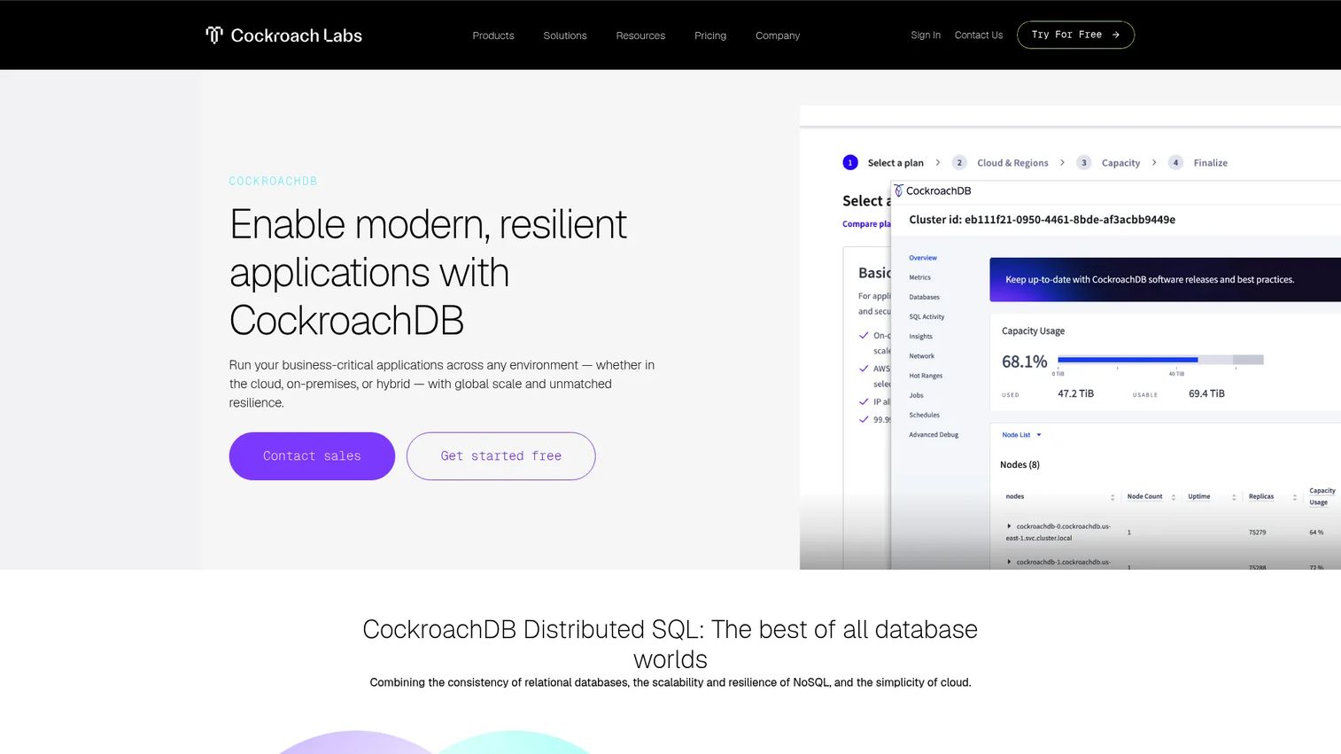1341x754 pixels.
Task: Click the 47.2 TiB used value
Action: (x=1075, y=393)
